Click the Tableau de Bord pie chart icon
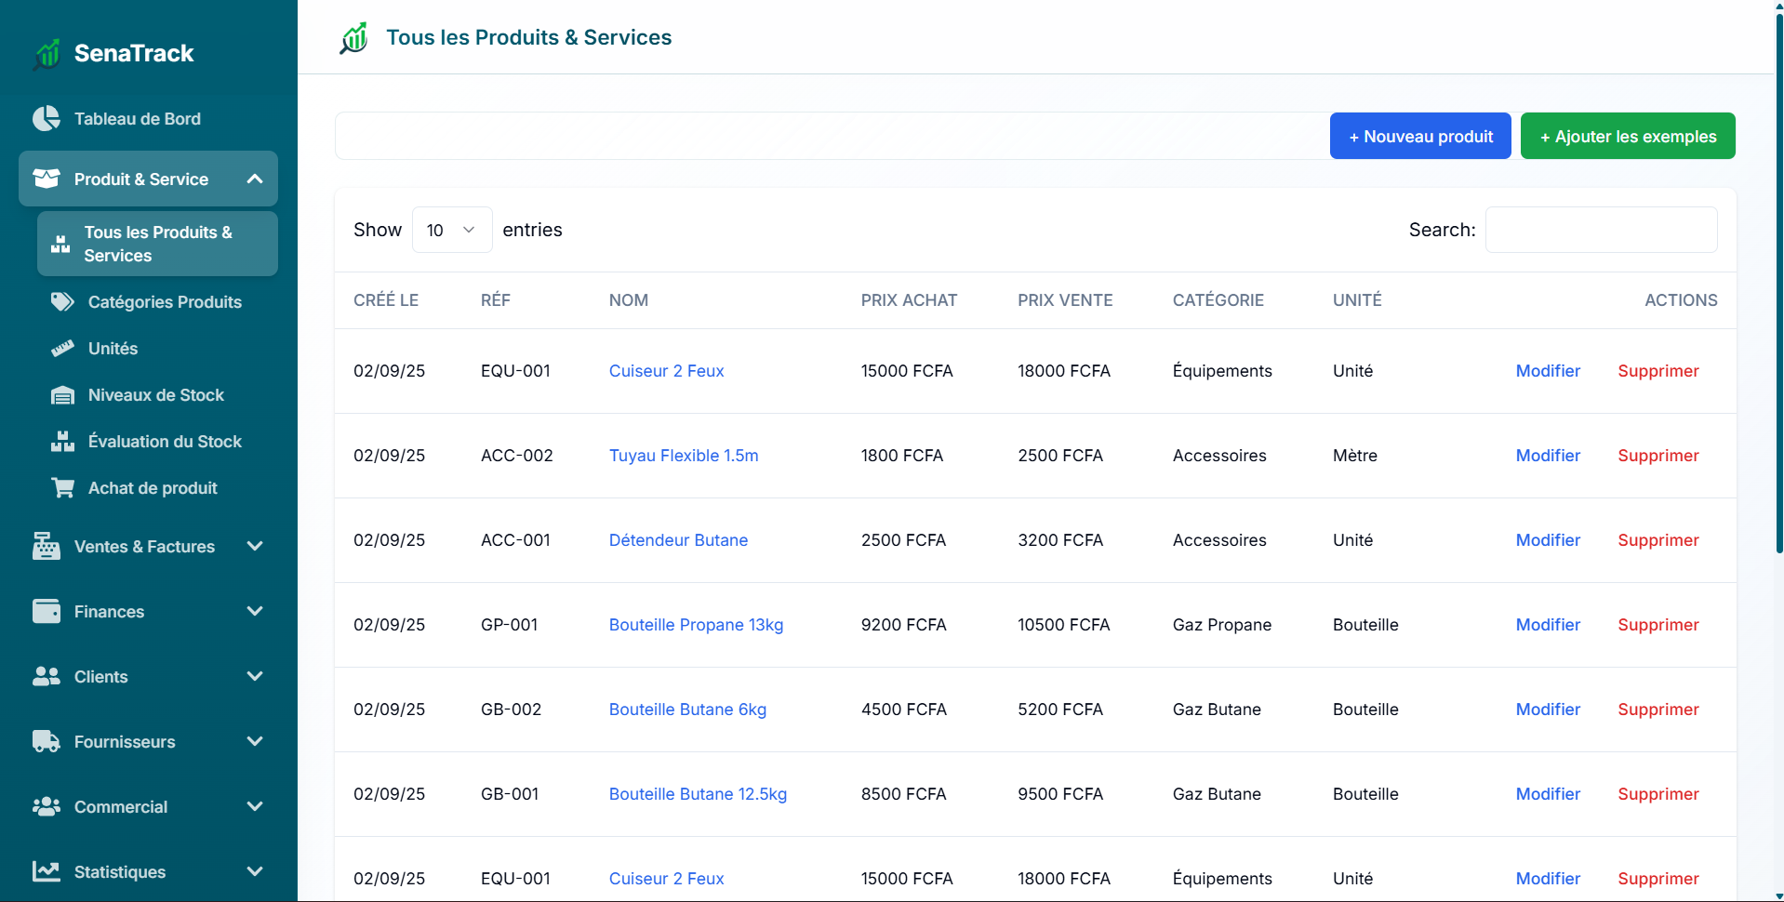Image resolution: width=1784 pixels, height=902 pixels. pos(46,119)
